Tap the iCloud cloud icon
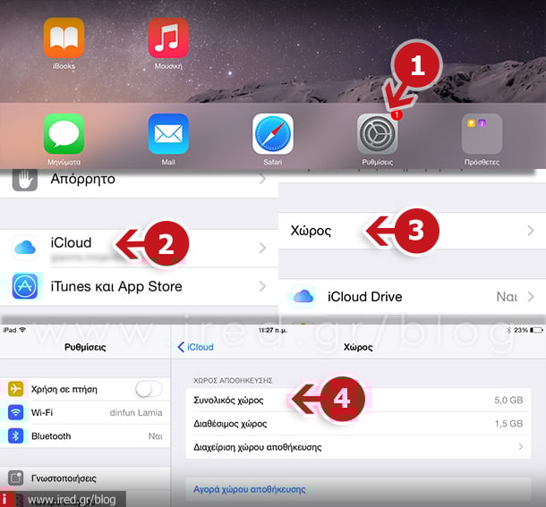This screenshot has height=507, width=546. 25,248
